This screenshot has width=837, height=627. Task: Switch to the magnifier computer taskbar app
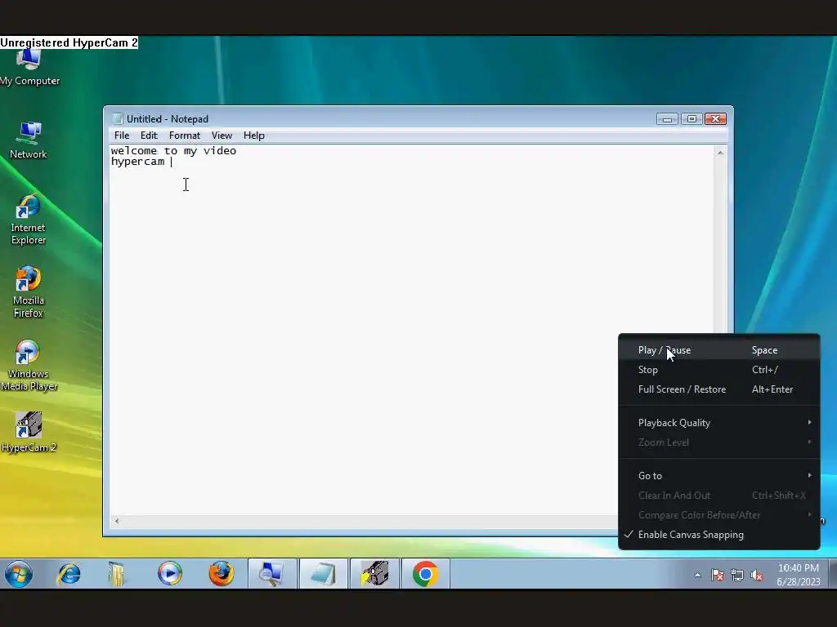(272, 574)
